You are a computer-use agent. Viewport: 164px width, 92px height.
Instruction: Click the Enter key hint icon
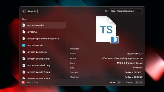point(119,82)
